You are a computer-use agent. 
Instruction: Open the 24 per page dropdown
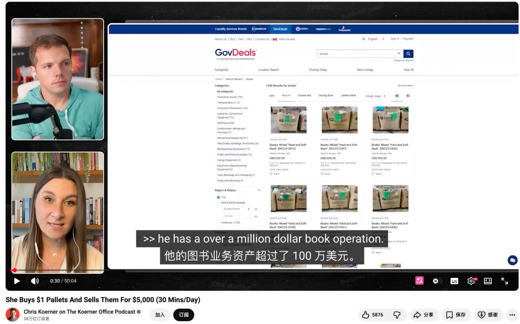point(376,96)
